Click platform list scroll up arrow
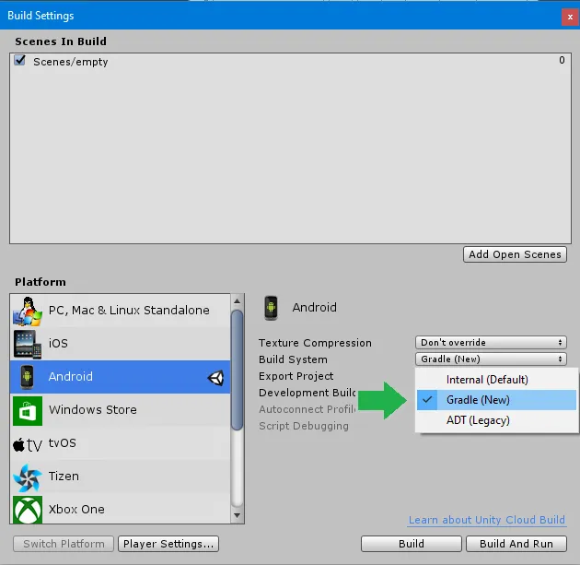The image size is (580, 565). click(238, 301)
